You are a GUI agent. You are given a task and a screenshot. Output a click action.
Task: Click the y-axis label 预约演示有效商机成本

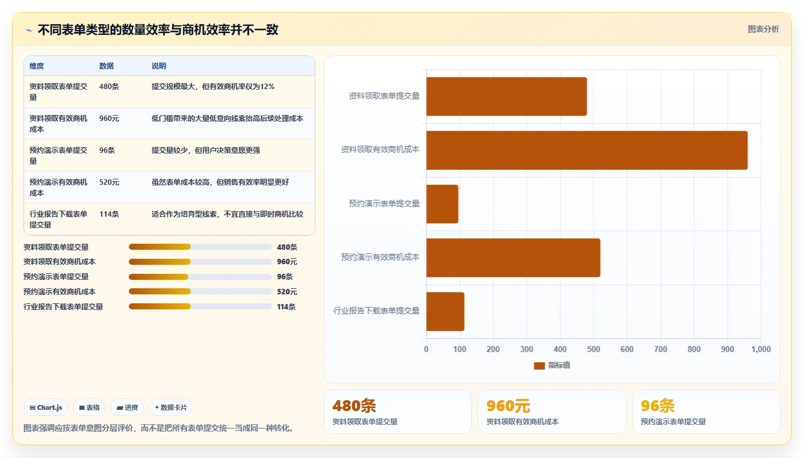380,258
